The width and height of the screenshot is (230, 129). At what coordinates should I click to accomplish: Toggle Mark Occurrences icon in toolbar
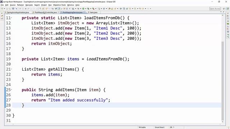(59, 9)
